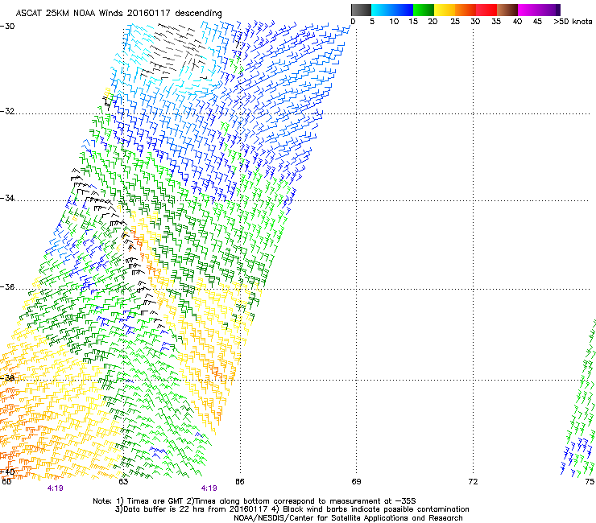Screen dimensions: 596x523
Task: Click the "35" label under the color bar
Action: pyautogui.click(x=496, y=22)
